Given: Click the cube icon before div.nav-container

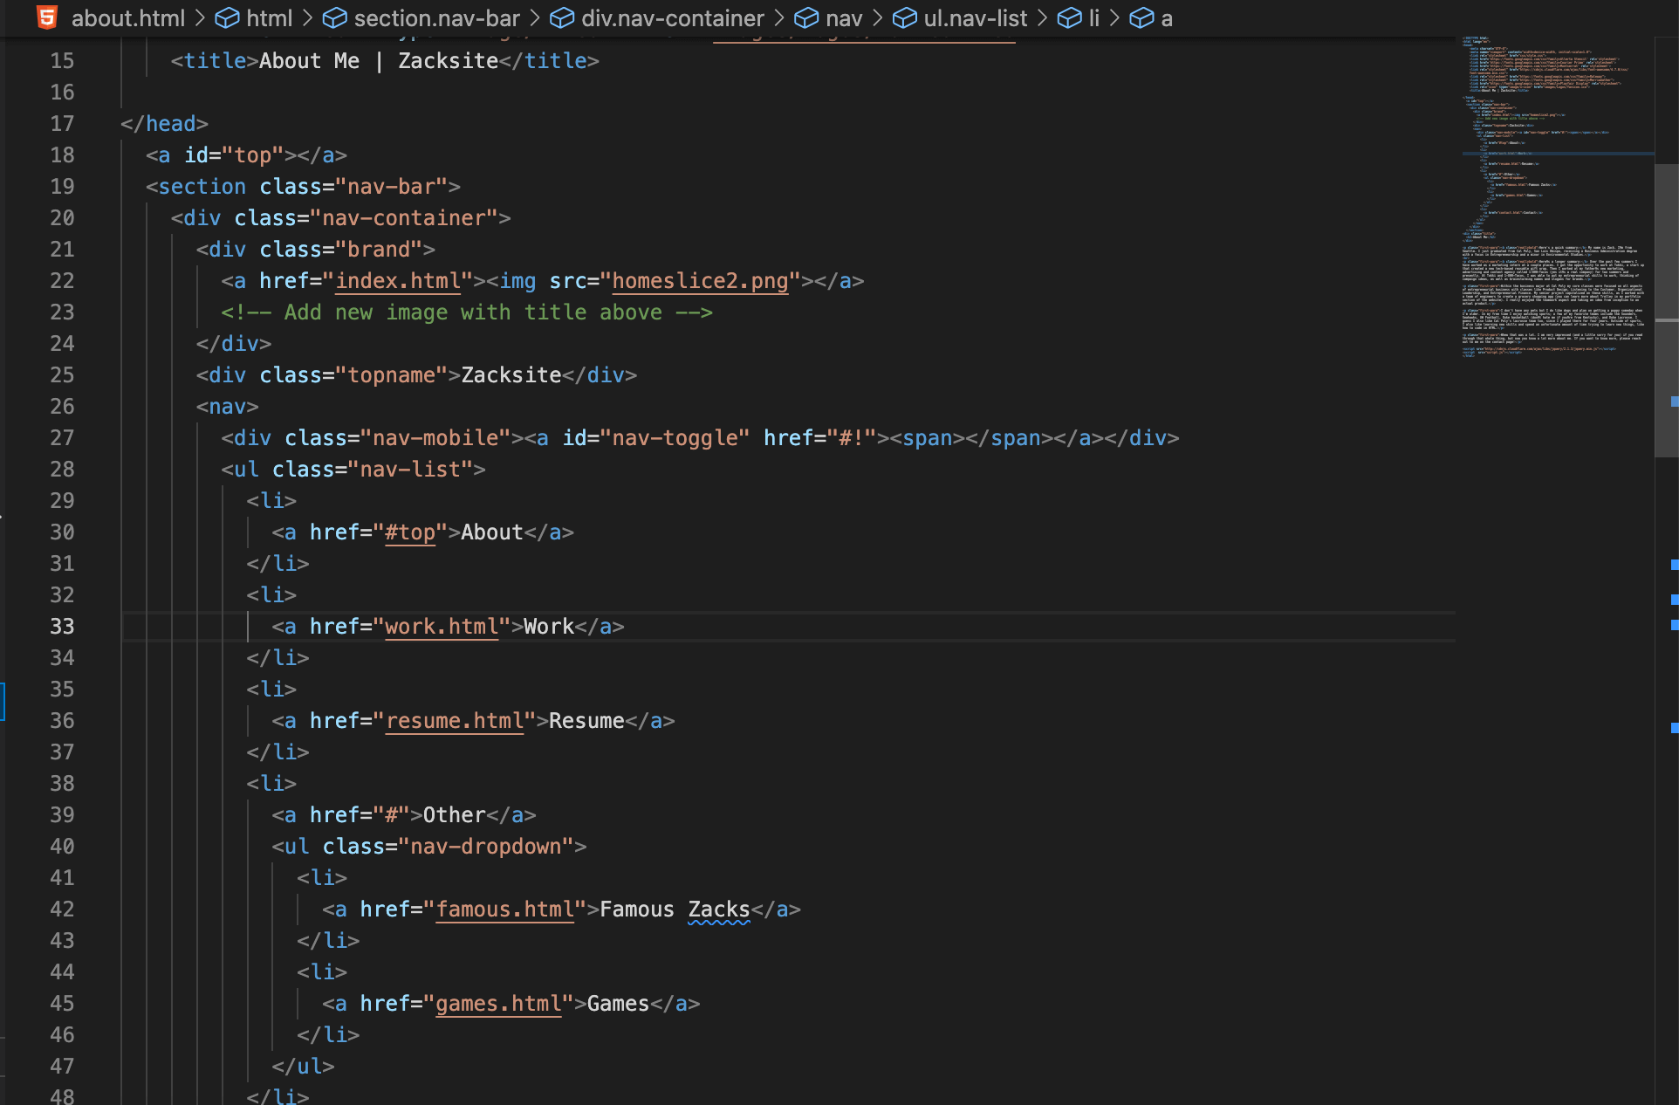Looking at the screenshot, I should click(563, 18).
